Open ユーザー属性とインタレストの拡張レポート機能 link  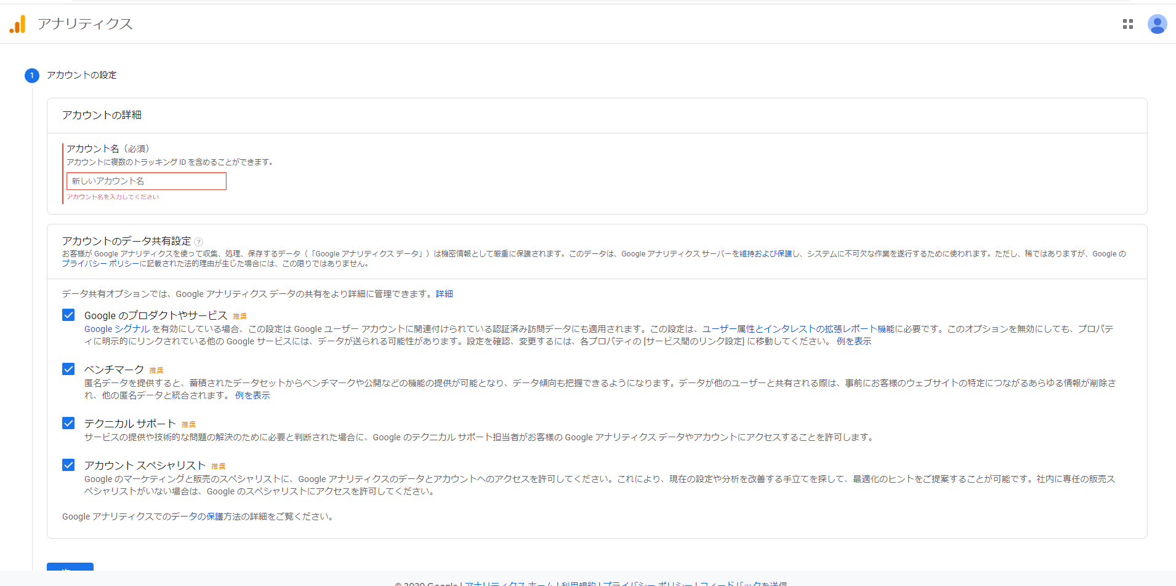pyautogui.click(x=799, y=329)
